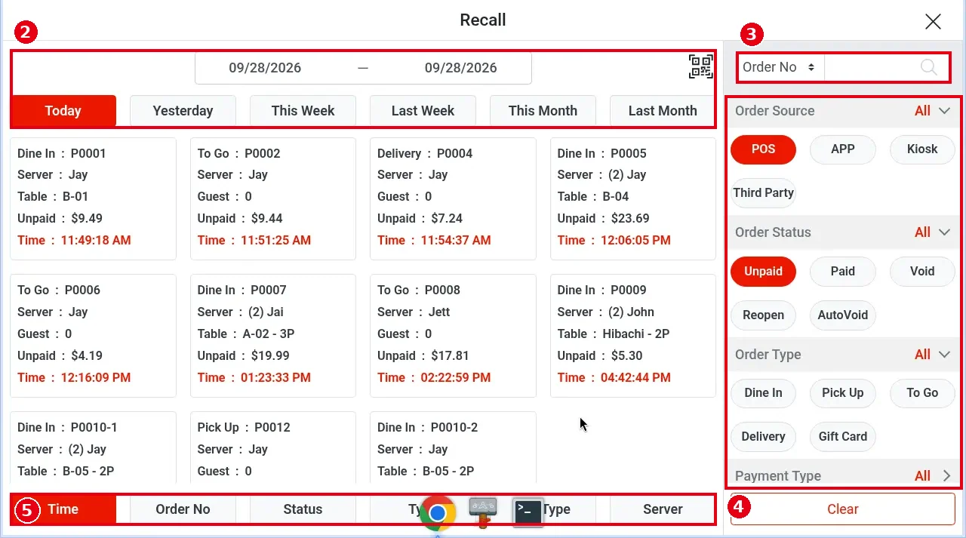Collapse the Order Status section chevron

tap(944, 232)
